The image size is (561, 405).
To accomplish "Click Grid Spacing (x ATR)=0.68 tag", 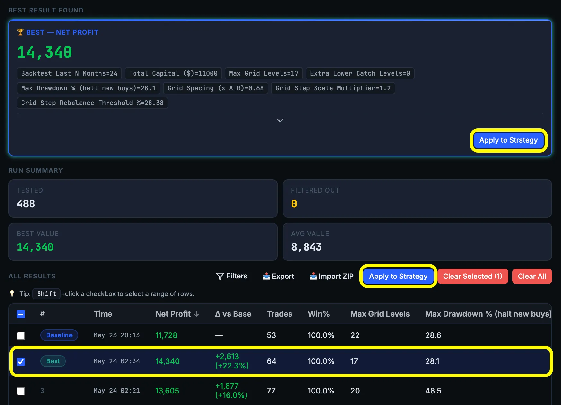I will coord(216,88).
